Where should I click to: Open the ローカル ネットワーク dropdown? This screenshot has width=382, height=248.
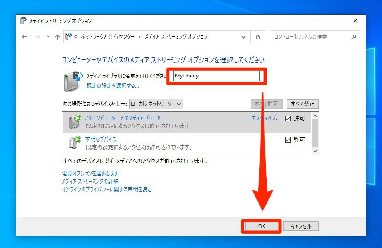156,104
